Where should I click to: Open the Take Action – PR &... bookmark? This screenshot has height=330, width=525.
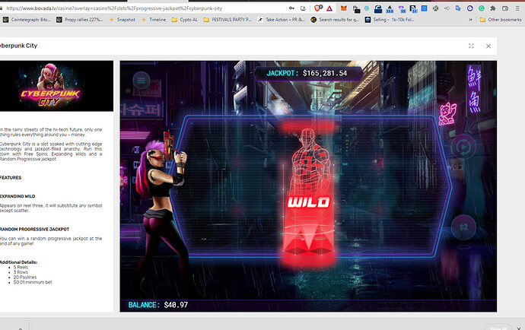pos(281,20)
